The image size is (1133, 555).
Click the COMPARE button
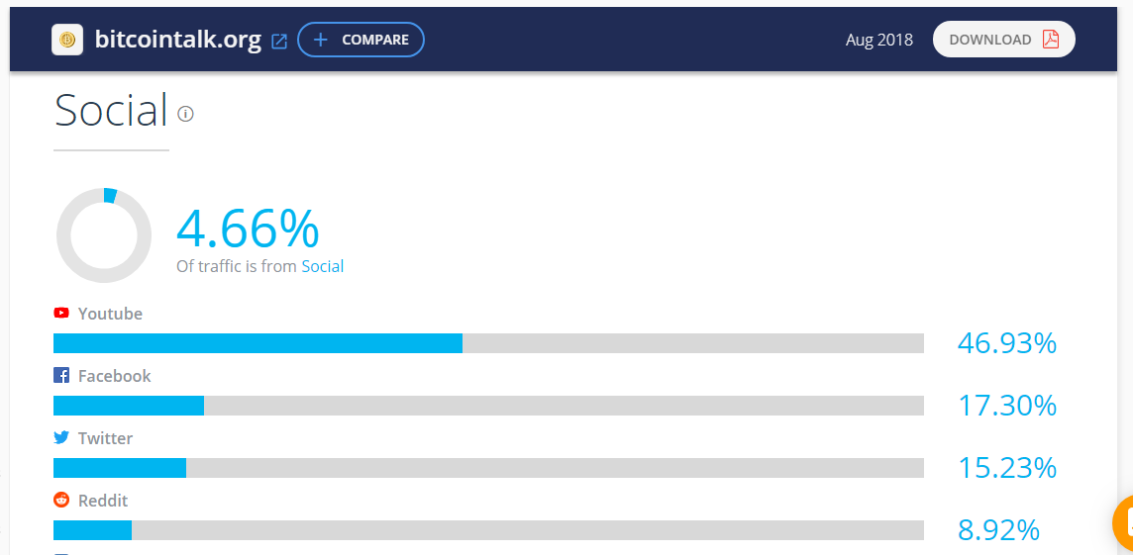click(360, 40)
